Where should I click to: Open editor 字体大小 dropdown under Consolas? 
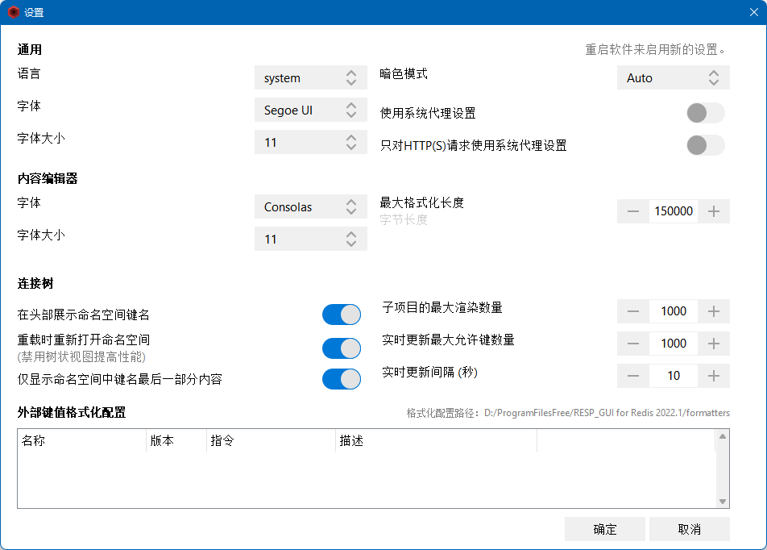pos(311,239)
